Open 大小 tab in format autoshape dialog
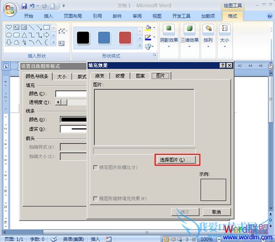This screenshot has width=275, height=242. pyautogui.click(x=62, y=76)
